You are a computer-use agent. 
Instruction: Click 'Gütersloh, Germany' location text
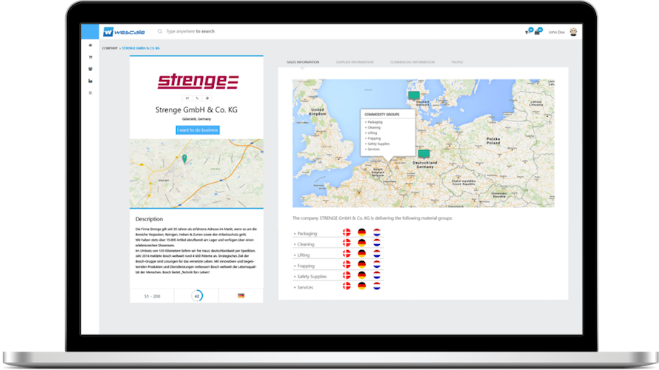pos(197,119)
